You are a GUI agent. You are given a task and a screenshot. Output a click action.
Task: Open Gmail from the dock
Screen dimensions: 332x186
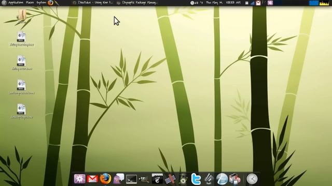(92, 179)
